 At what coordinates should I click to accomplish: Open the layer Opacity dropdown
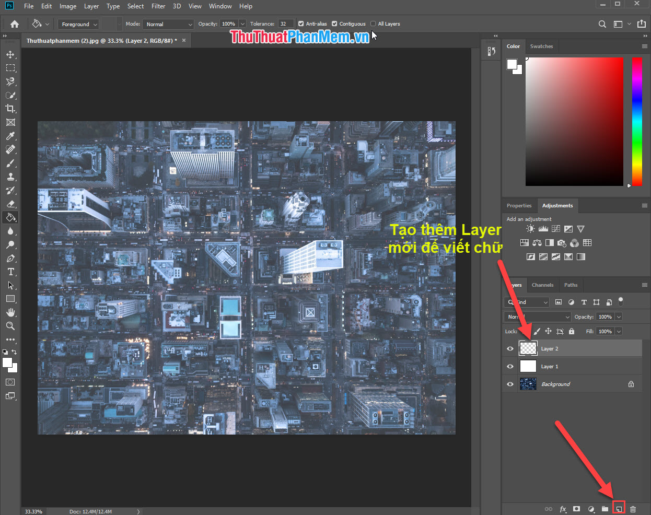coord(619,317)
